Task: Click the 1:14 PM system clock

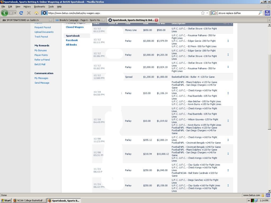Action: coord(264,200)
